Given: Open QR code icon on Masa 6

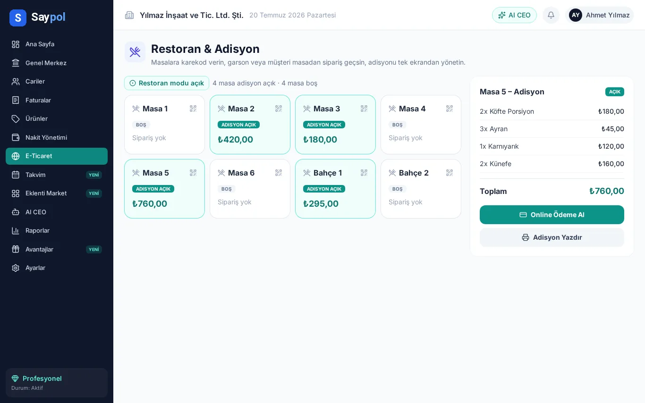Looking at the screenshot, I should [279, 173].
